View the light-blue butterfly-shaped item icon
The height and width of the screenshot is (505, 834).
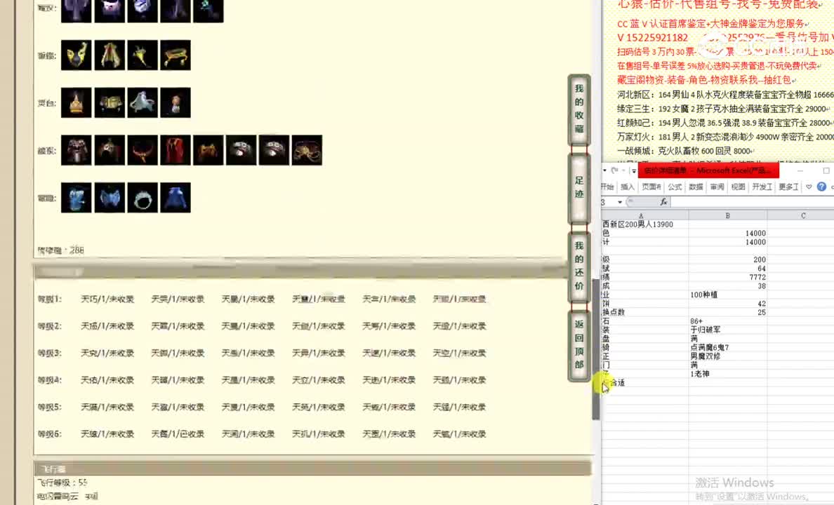[110, 198]
